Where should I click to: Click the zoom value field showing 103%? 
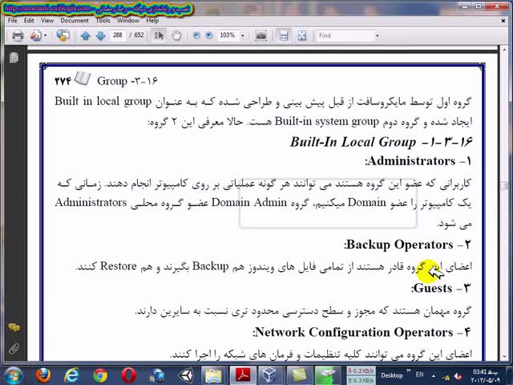pos(228,35)
